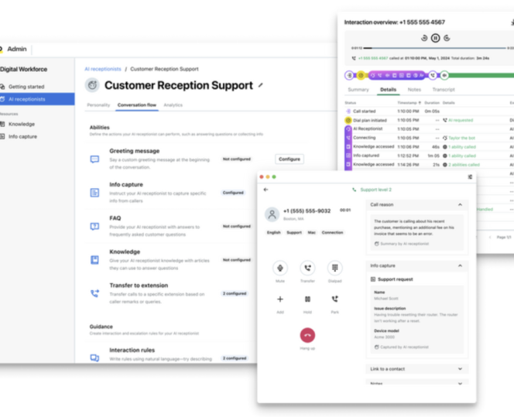Click the Mute microphone icon
The height and width of the screenshot is (417, 514).
[x=280, y=268]
